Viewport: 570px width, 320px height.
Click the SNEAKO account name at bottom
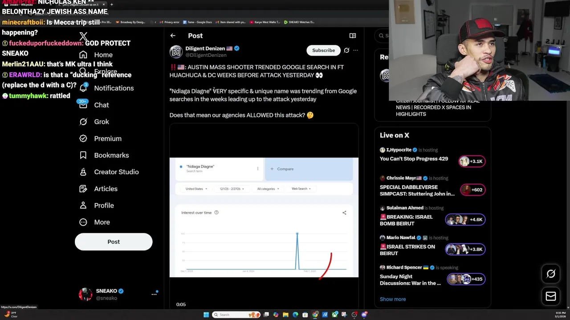point(106,291)
